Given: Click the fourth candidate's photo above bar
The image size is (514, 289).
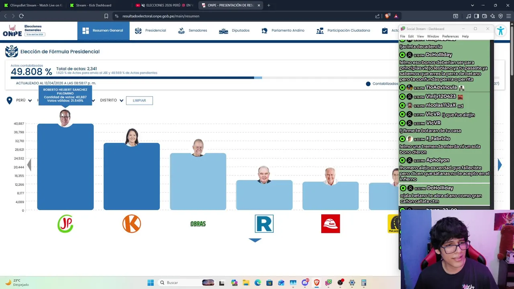Looking at the screenshot, I should [x=264, y=175].
